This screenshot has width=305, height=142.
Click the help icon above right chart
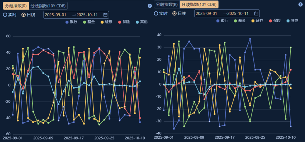(300, 4)
